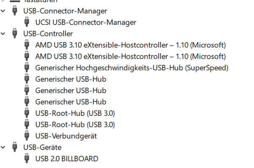The width and height of the screenshot is (254, 168).
Task: Click the icon beside USB 2.0 BILLBOARD
Action: 27,158
